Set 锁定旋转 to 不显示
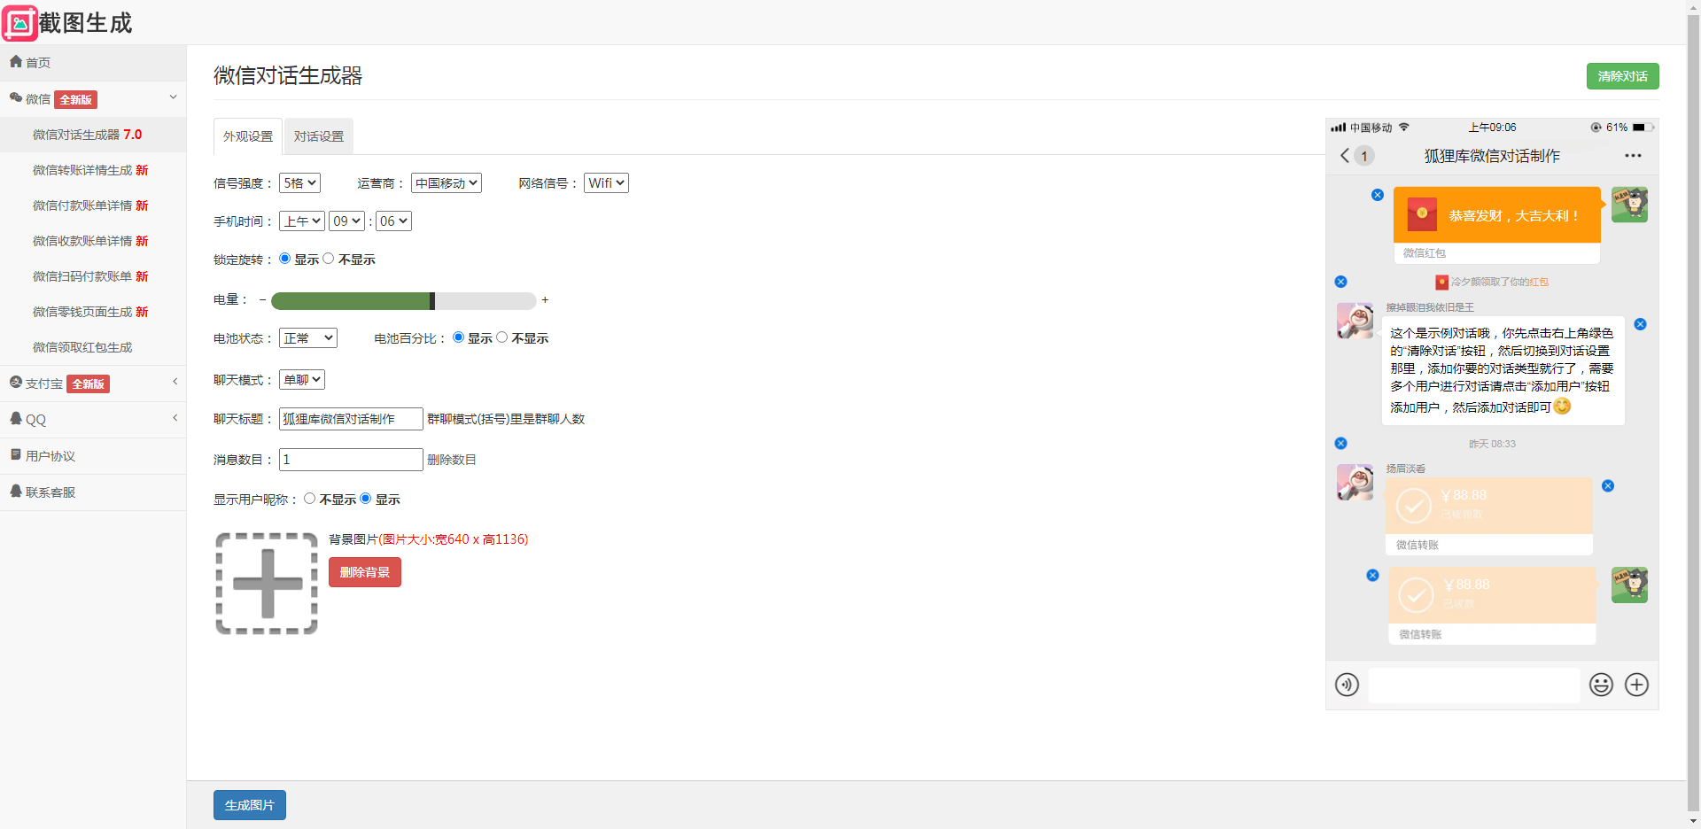1701x829 pixels. tap(329, 259)
